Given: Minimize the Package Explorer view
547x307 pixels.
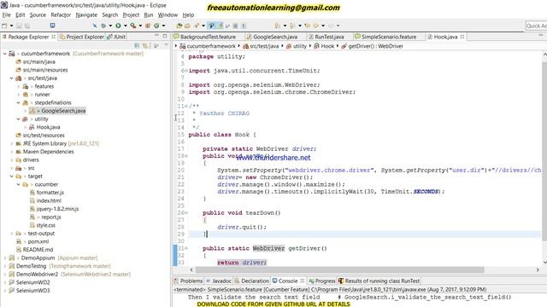Looking at the screenshot, I should (156, 36).
